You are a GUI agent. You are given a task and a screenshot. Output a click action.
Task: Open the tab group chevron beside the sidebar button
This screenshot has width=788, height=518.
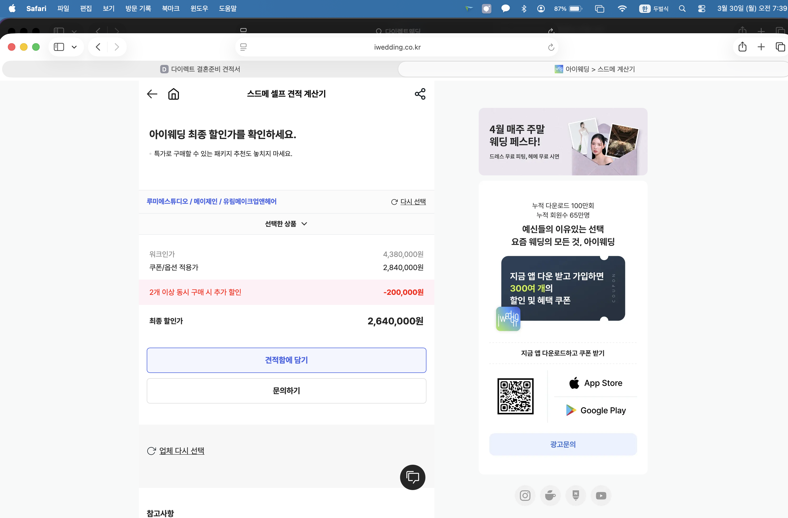point(74,47)
